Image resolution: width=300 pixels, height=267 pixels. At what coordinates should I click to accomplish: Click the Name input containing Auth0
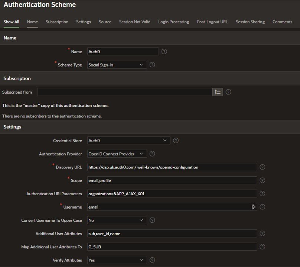click(x=123, y=52)
